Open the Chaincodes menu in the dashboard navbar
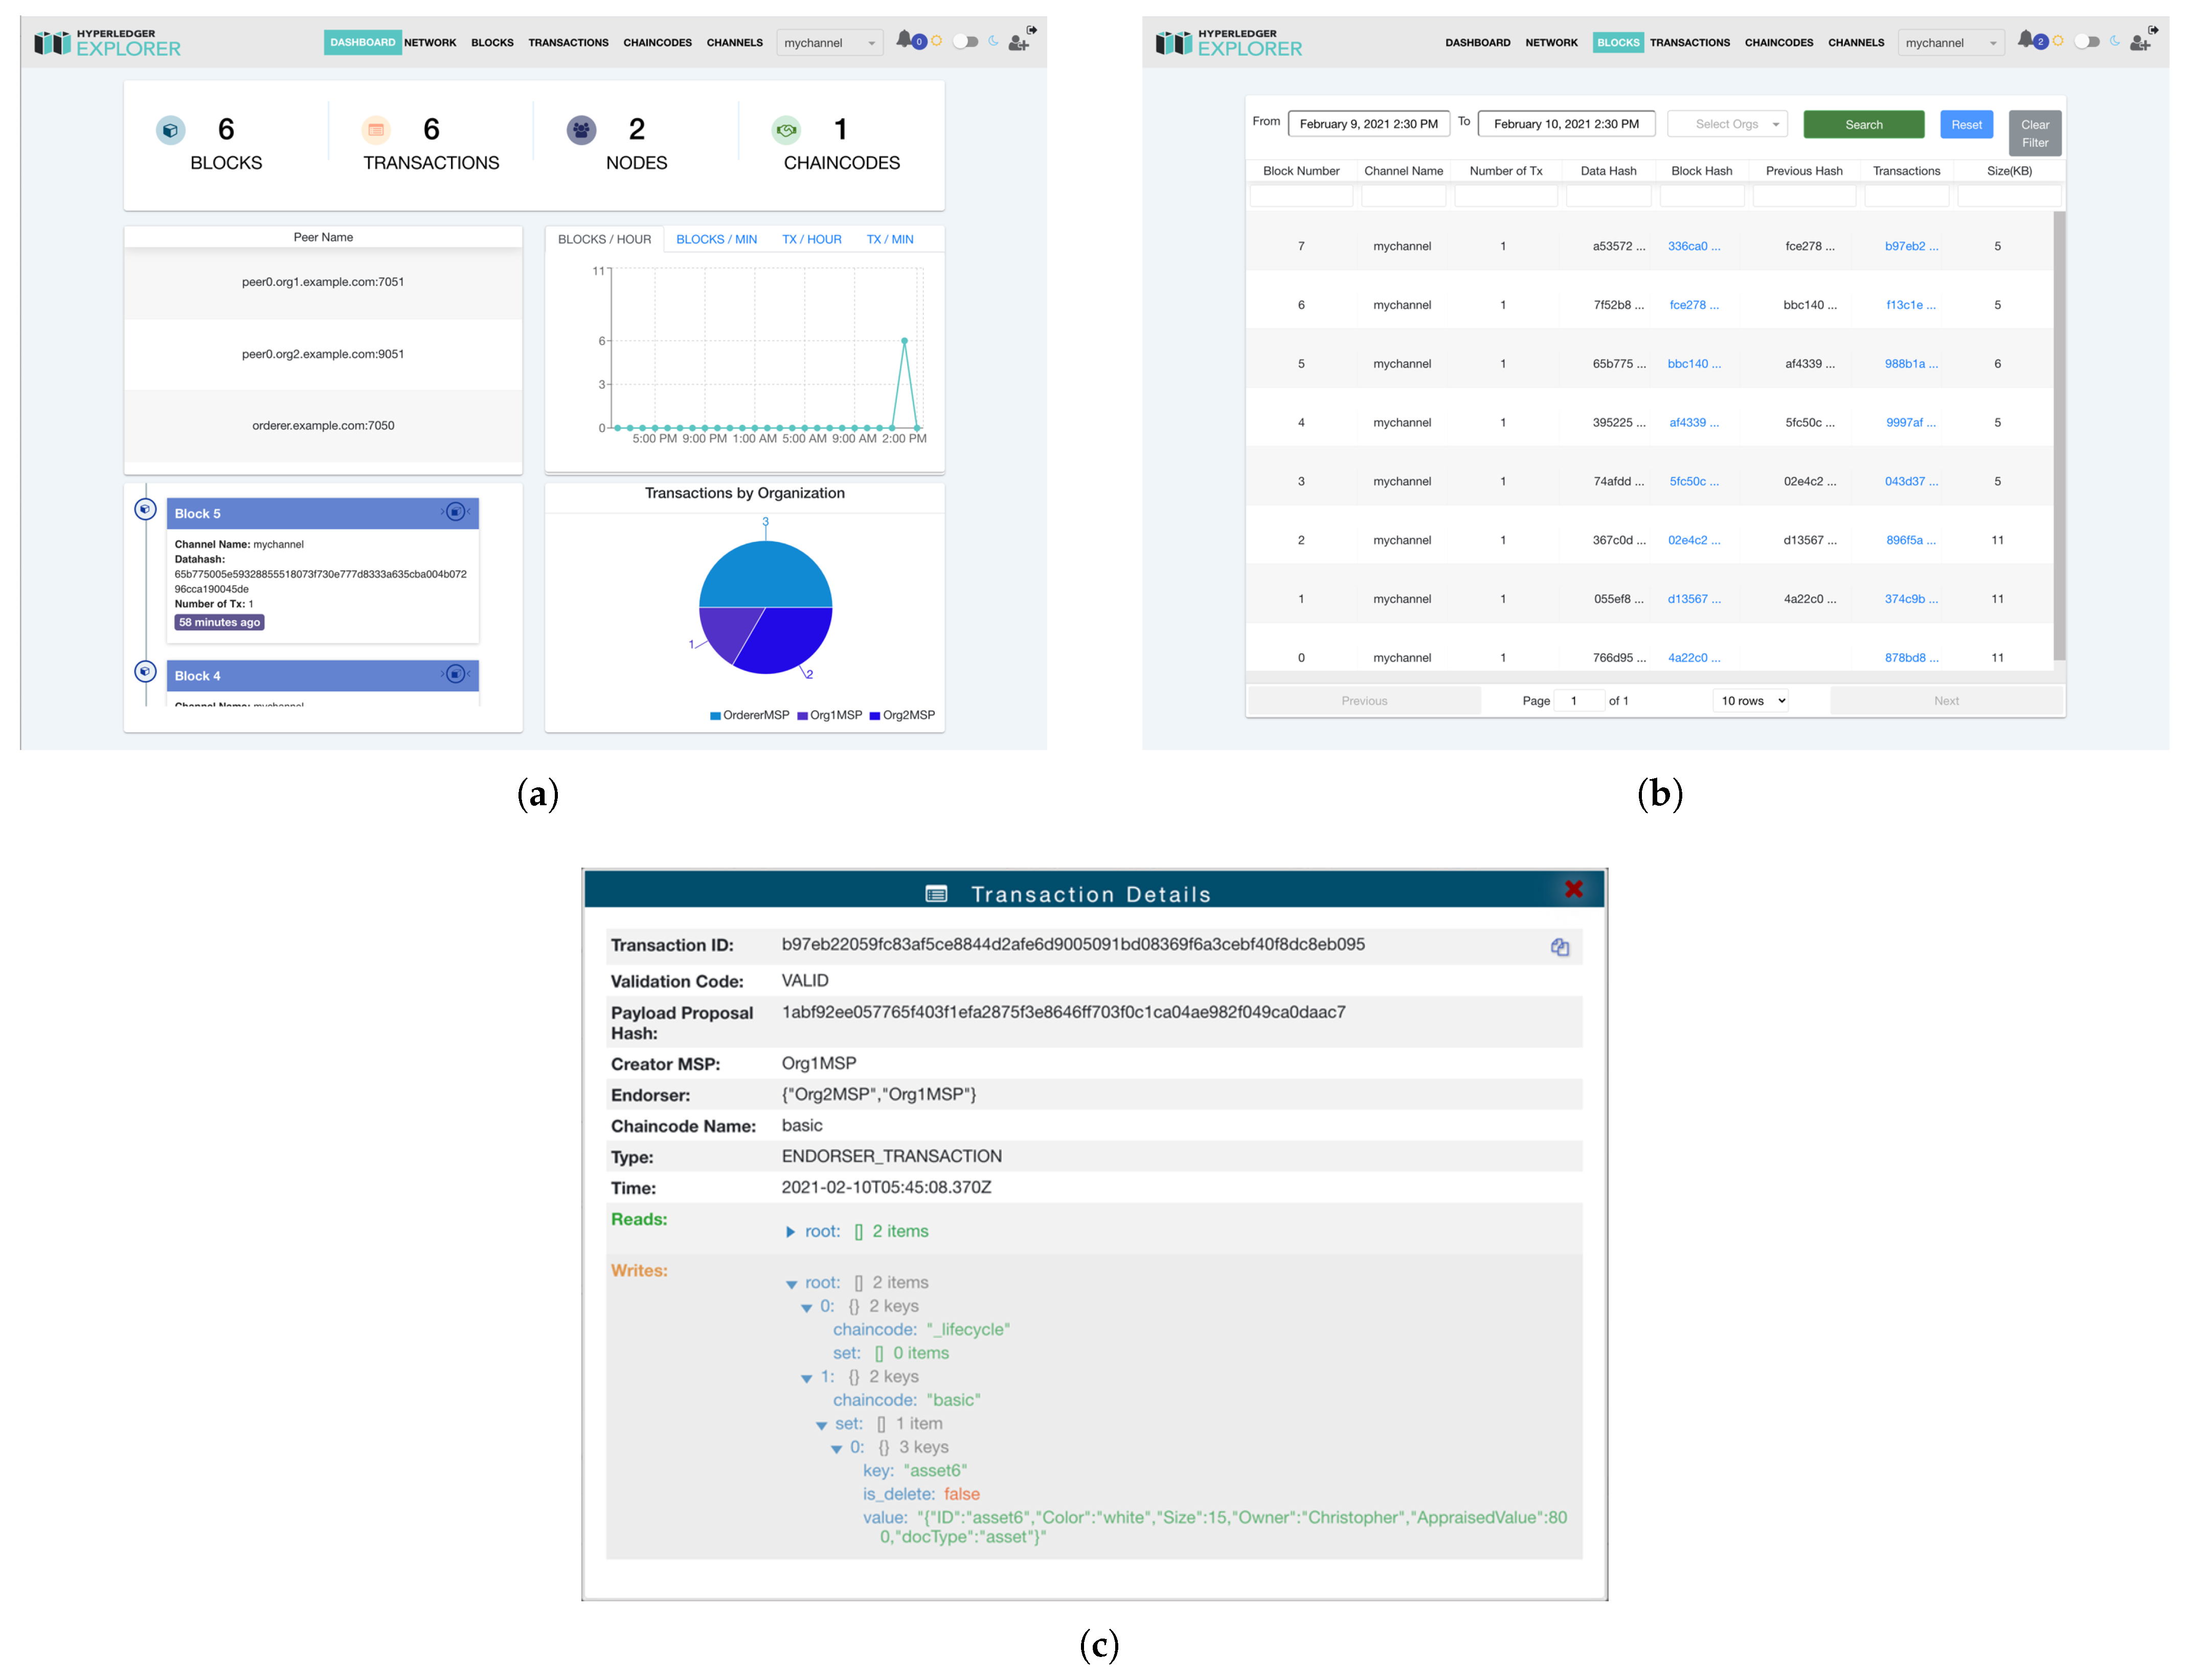The width and height of the screenshot is (2188, 1680). pos(657,42)
